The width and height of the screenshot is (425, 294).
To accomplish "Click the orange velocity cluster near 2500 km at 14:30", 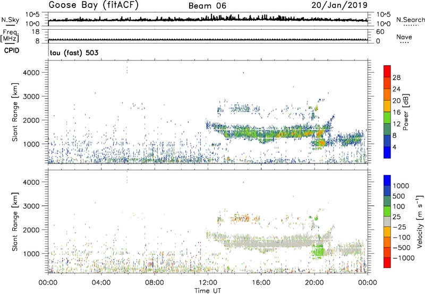I will 242,218.
